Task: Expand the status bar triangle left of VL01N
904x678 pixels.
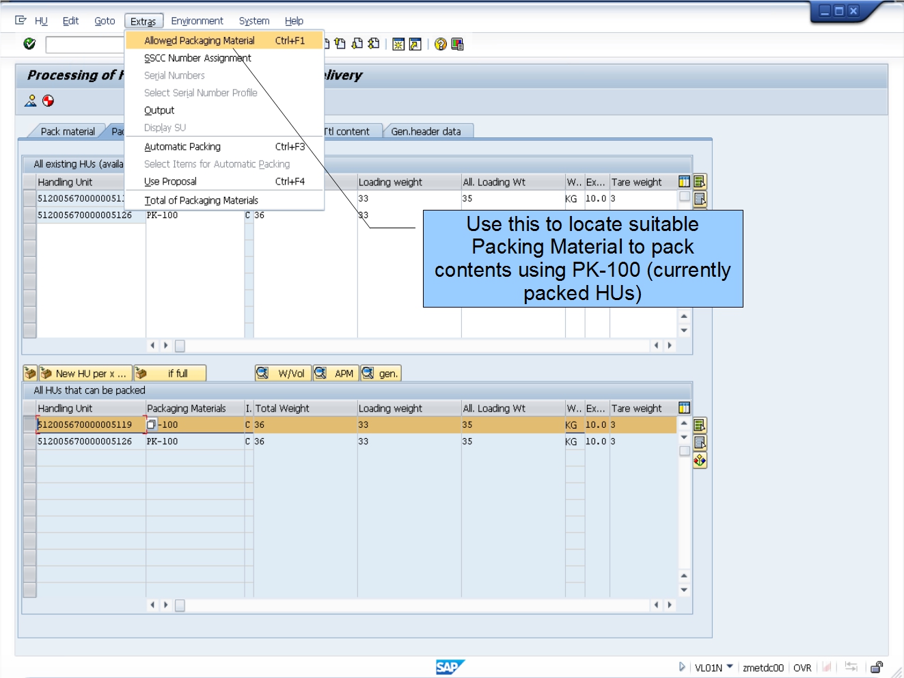Action: pos(682,667)
